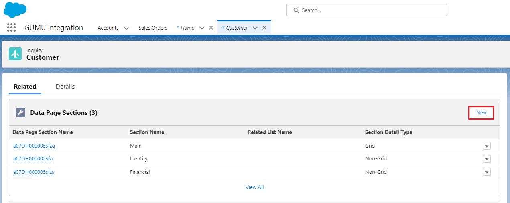510x203 pixels.
Task: Click the Financial section name cell
Action: tap(140, 172)
